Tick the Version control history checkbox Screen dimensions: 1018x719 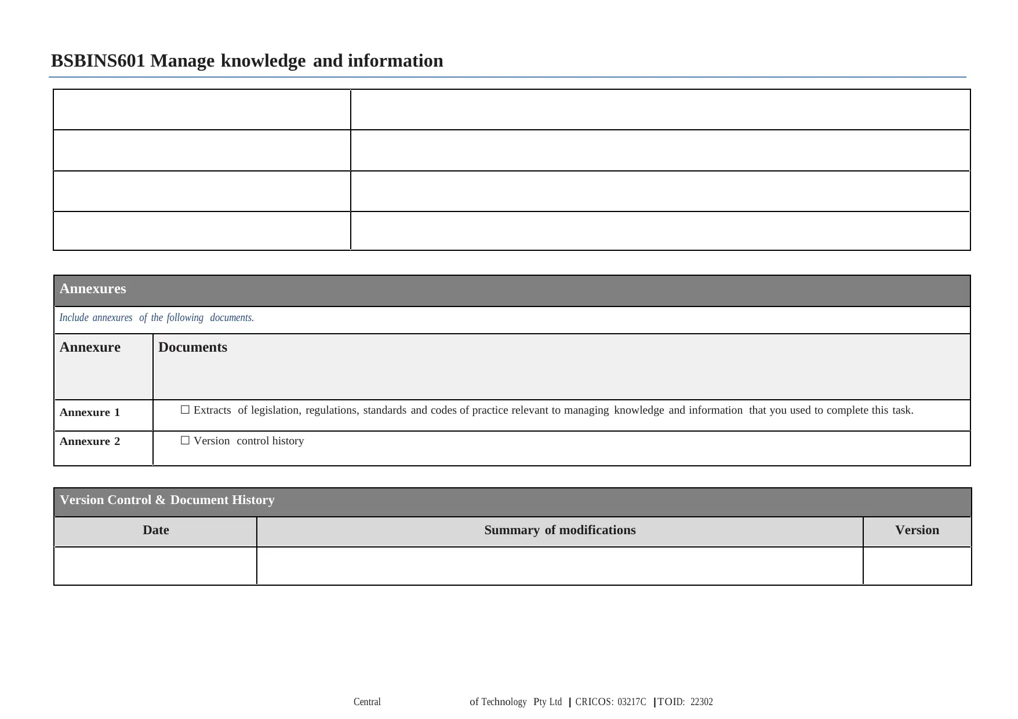185,441
